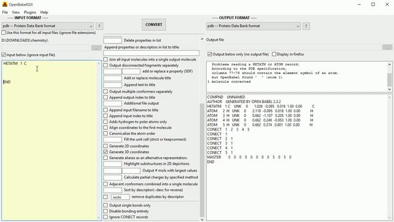Click the 'MASTER' record line in output
The height and width of the screenshot is (222, 394).
[x=249, y=157]
